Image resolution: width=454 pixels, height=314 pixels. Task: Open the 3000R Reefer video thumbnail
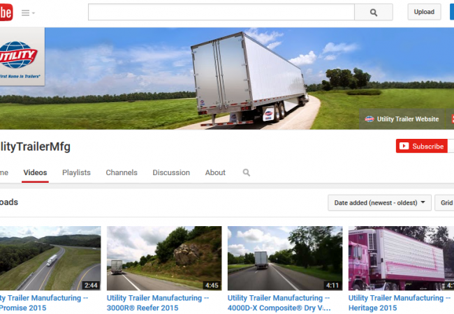[164, 258]
